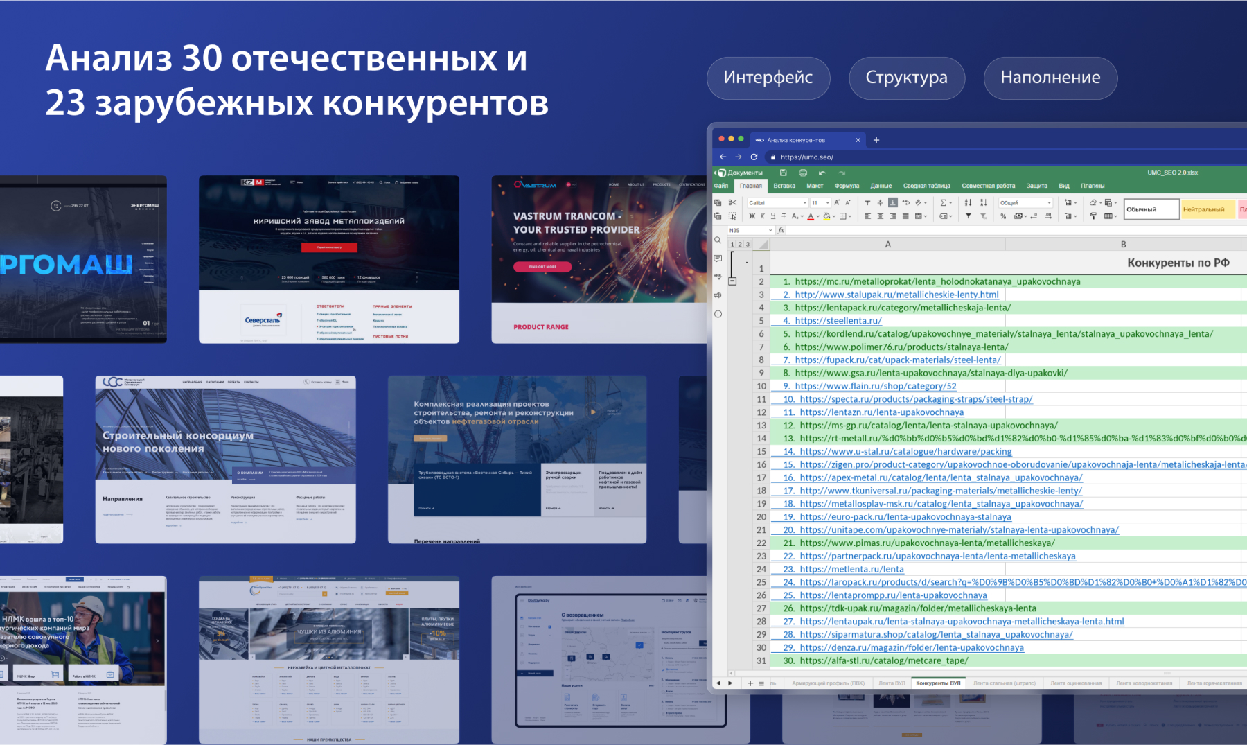Open the Vastrum Trancom website thumbnail
This screenshot has width=1247, height=745.
coord(599,259)
